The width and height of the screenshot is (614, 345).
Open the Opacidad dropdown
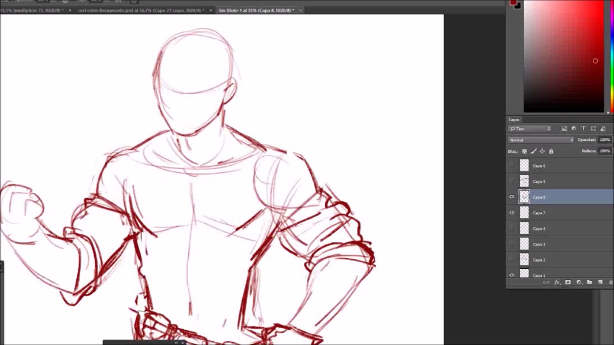[604, 139]
